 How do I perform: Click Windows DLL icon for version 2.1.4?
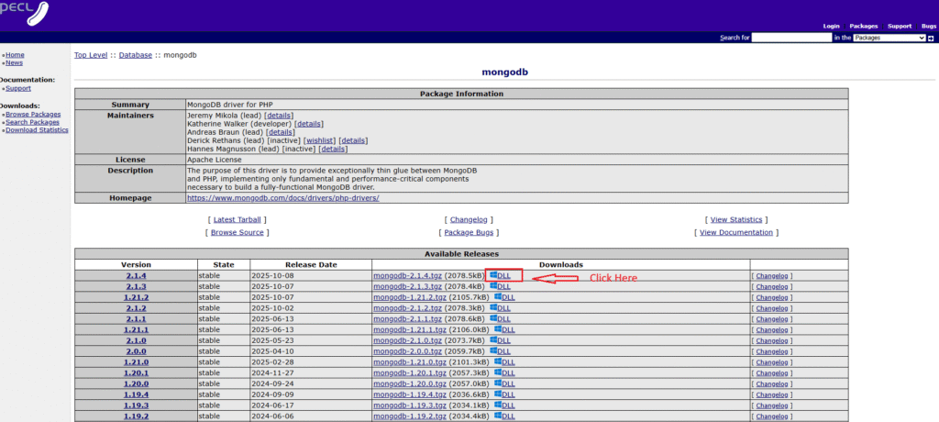pyautogui.click(x=492, y=275)
